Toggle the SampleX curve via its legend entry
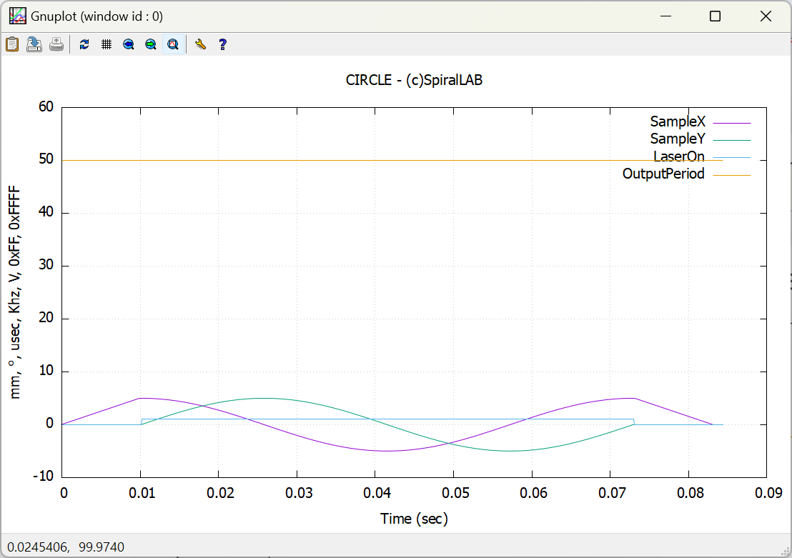 click(x=700, y=121)
